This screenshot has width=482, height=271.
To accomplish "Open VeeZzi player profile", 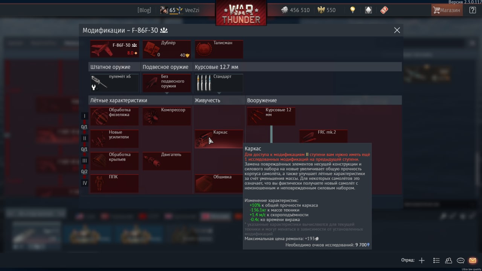I will (x=180, y=10).
